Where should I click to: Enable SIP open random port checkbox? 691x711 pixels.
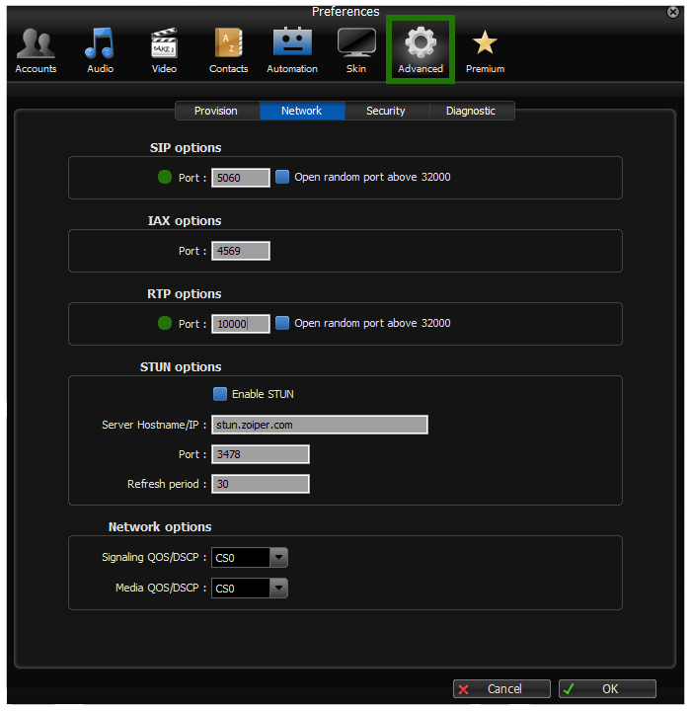pos(282,178)
